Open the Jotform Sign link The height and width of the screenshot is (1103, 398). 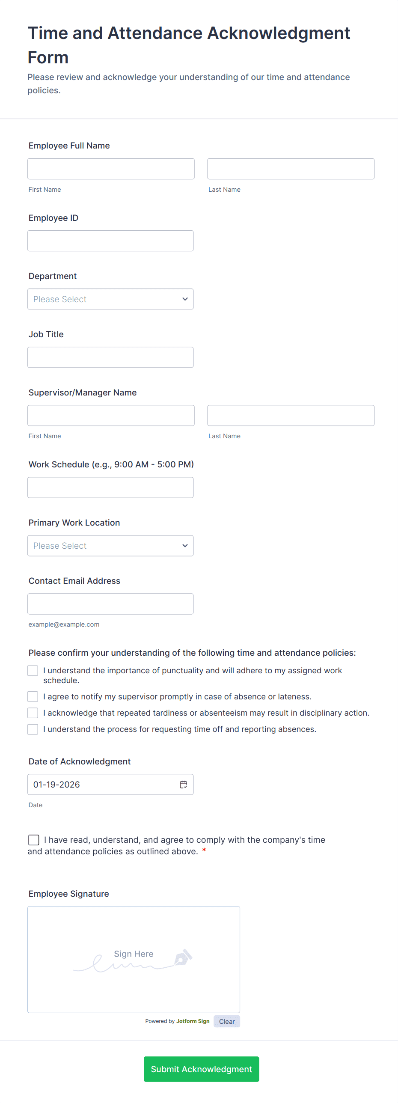coord(193,1021)
